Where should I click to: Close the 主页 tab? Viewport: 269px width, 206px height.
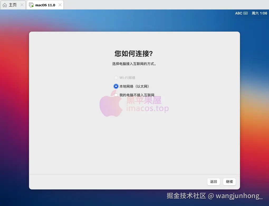22,5
